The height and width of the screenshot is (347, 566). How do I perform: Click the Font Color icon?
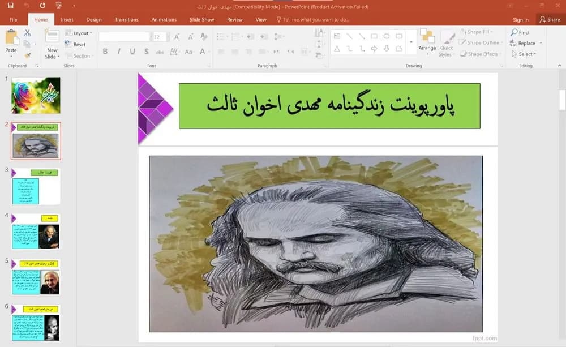[x=203, y=52]
